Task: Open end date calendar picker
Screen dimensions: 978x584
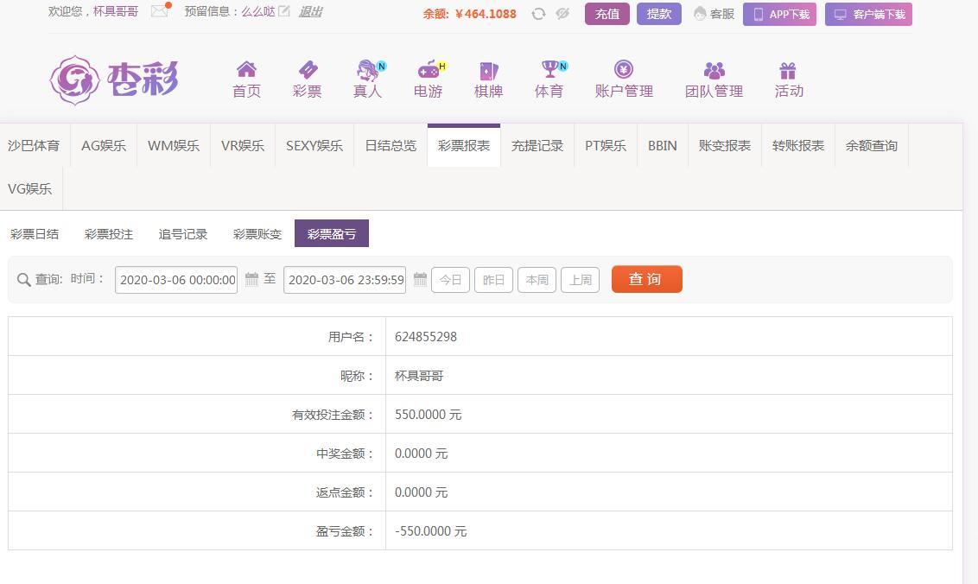Action: click(420, 279)
